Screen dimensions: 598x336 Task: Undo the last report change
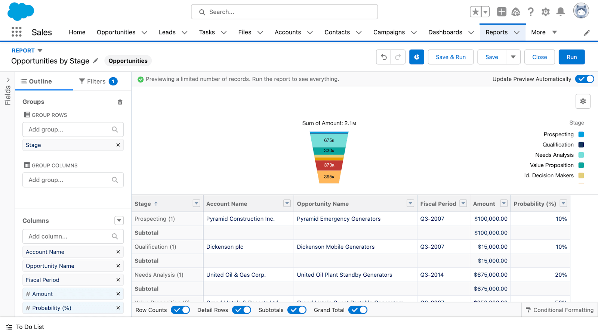pos(384,57)
